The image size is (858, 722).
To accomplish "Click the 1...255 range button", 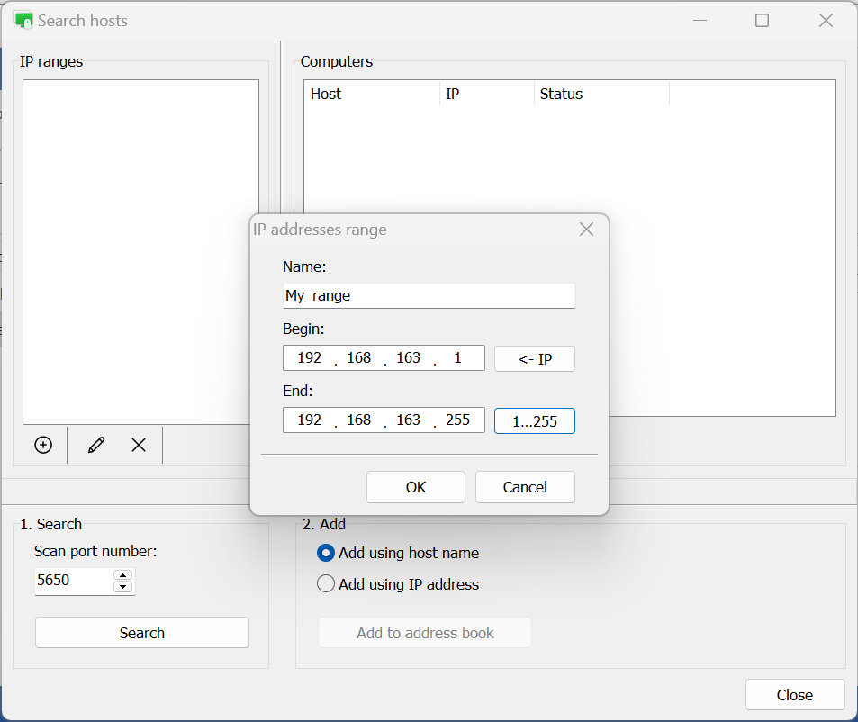I will point(535,421).
